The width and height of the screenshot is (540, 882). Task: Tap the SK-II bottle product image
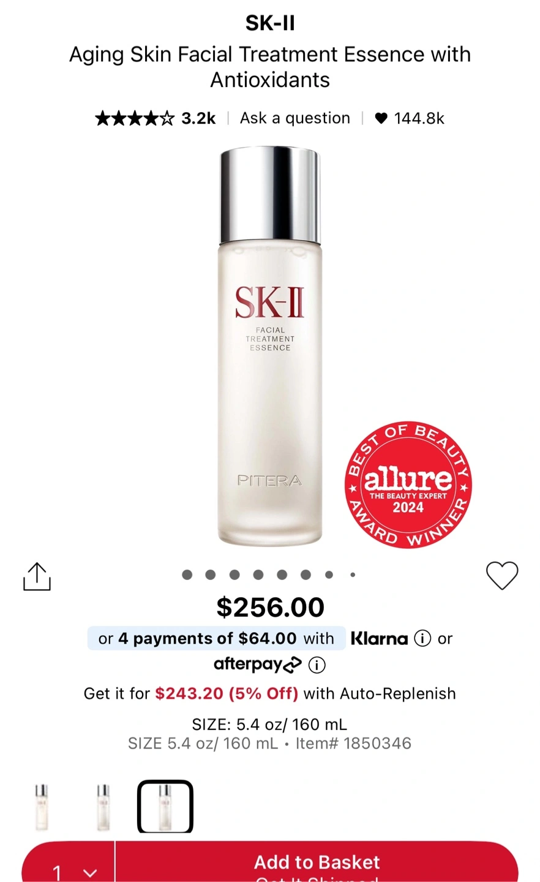(270, 346)
